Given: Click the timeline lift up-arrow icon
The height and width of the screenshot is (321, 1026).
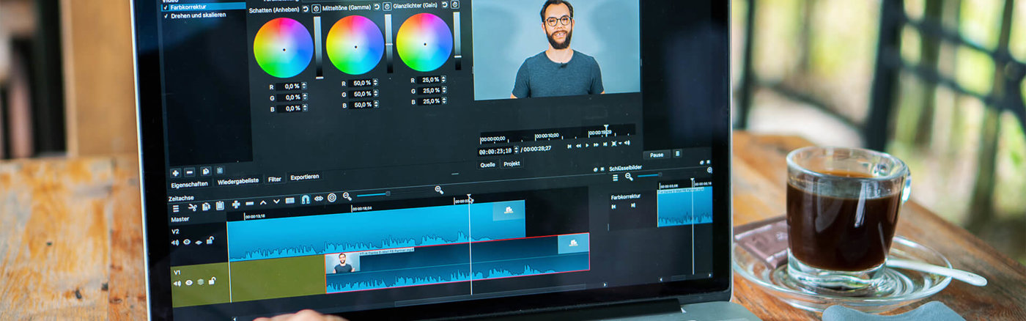Looking at the screenshot, I should [x=263, y=202].
